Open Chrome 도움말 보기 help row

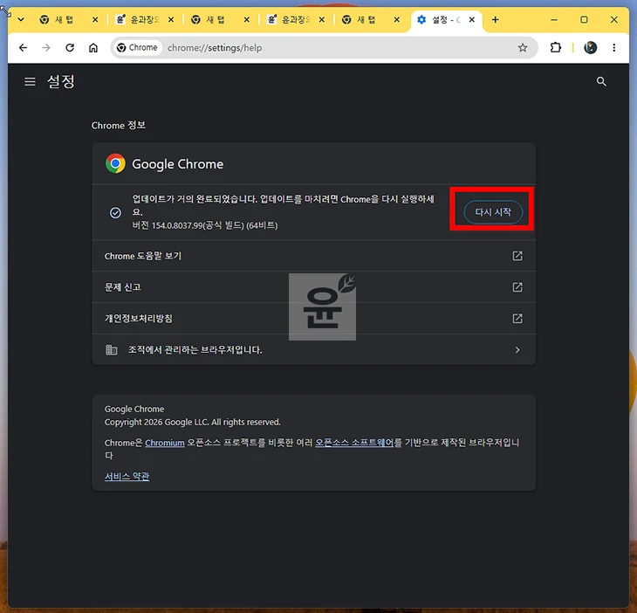[313, 256]
